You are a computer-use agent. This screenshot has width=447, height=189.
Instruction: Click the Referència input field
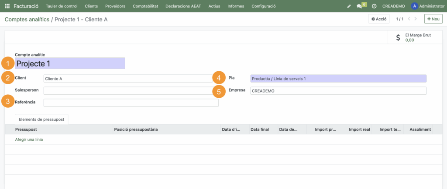131,103
